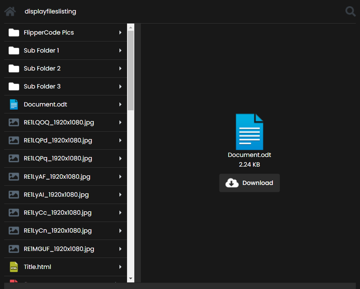The height and width of the screenshot is (289, 360).
Task: Click image icon beside RE1MGUF_1920x1080.jpg
Action: point(14,249)
